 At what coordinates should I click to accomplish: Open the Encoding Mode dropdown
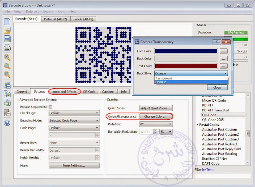tap(74, 120)
